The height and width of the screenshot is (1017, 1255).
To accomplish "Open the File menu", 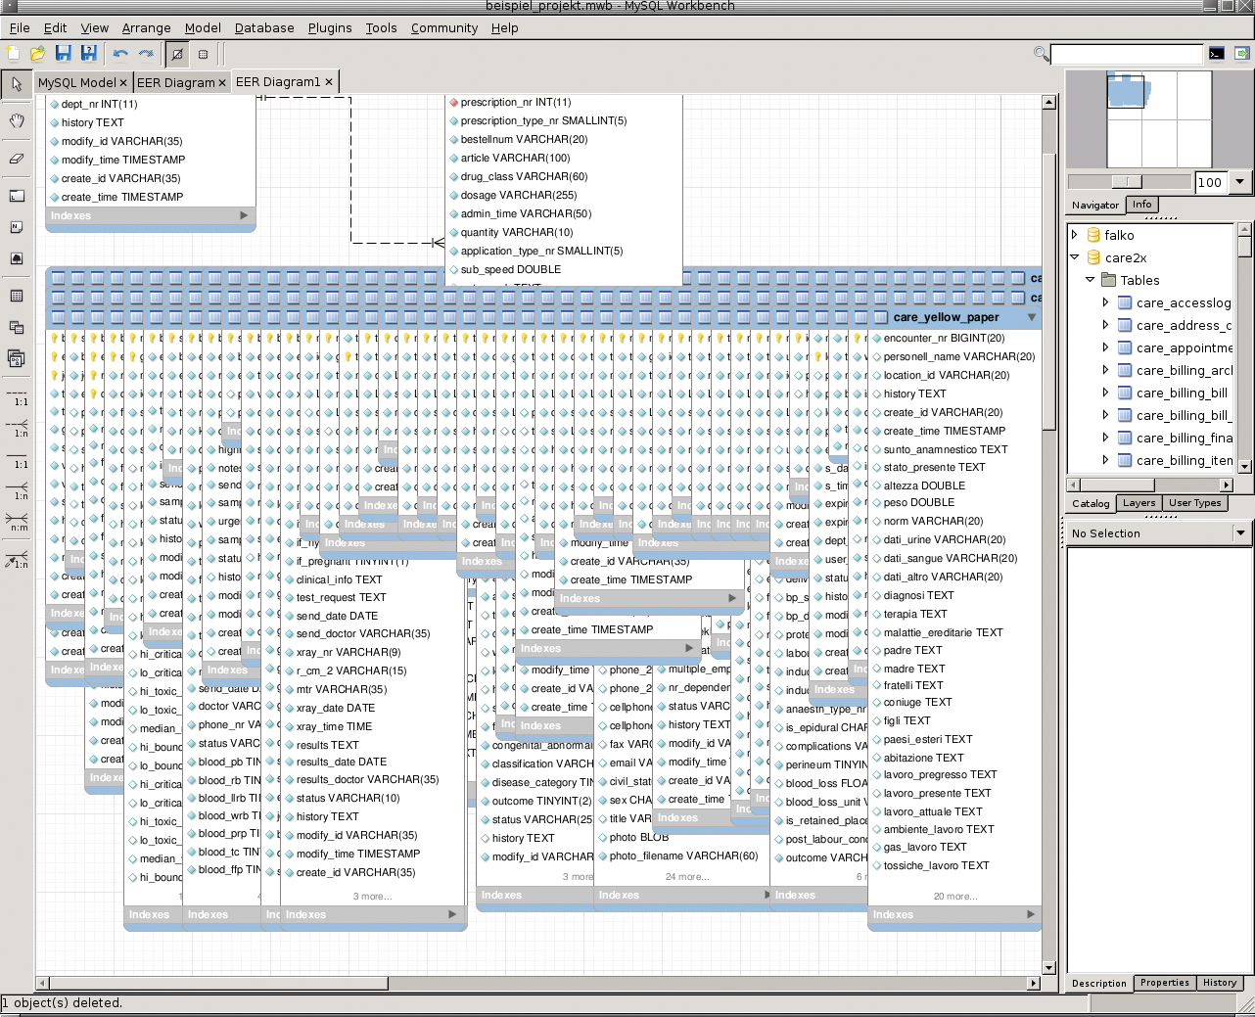I will pyautogui.click(x=20, y=28).
